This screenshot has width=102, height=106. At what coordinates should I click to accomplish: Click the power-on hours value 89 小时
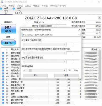pos(94,37)
